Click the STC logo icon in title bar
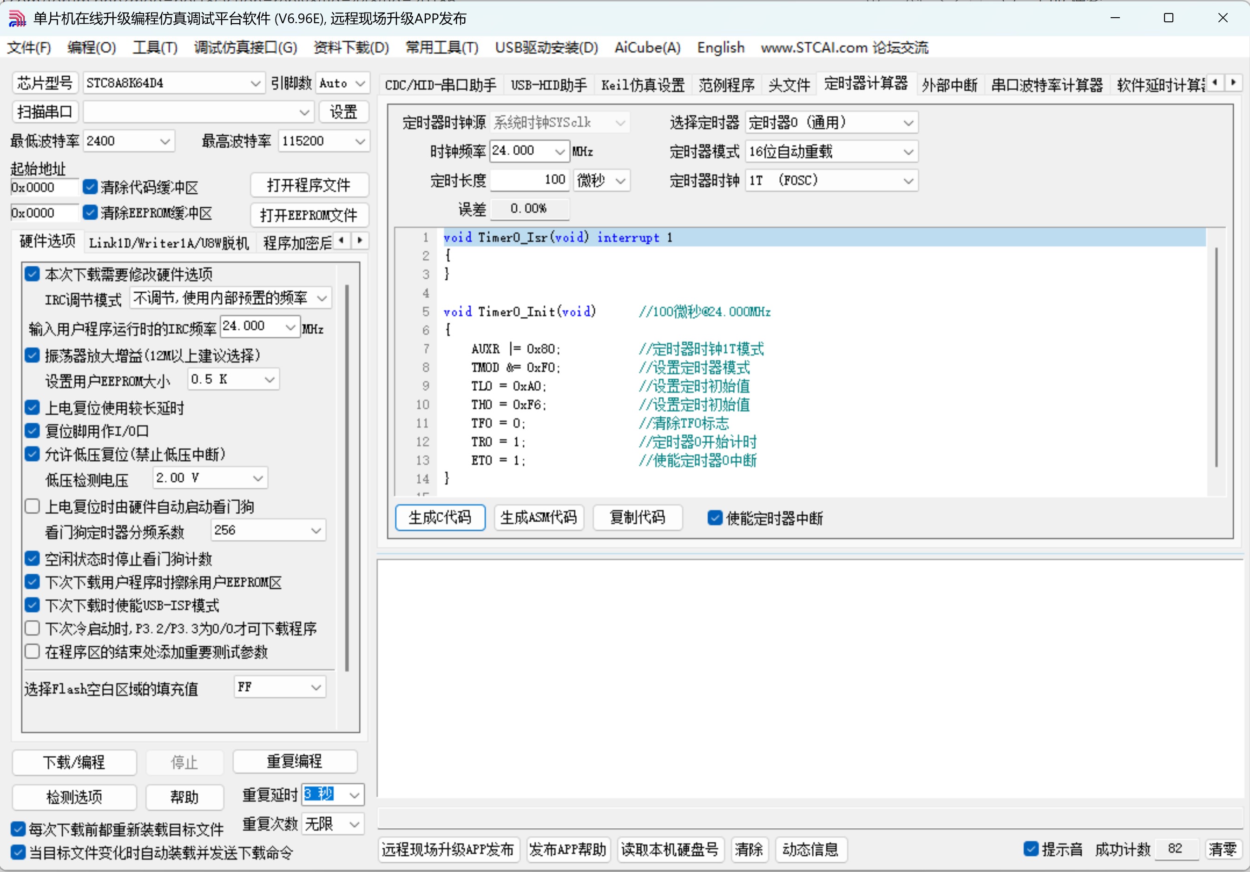The image size is (1250, 872). coord(16,18)
